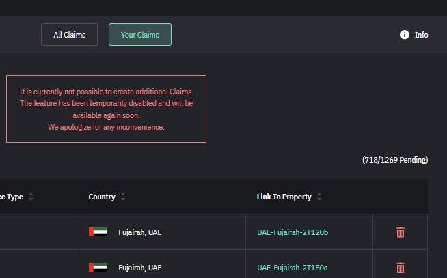447x278 pixels.
Task: Click the Link To Property header text
Action: [x=284, y=197]
